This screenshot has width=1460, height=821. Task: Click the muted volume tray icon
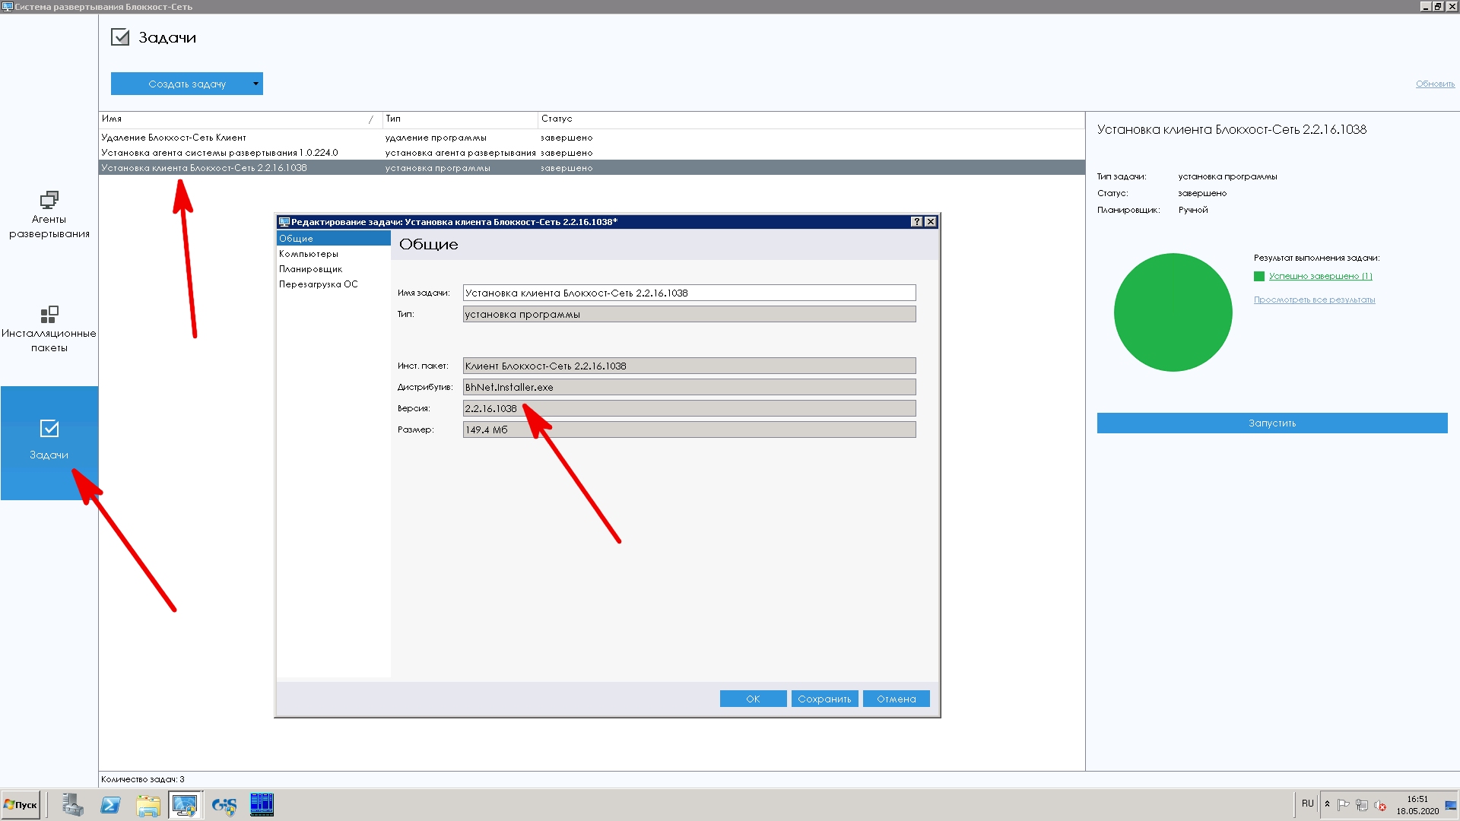tap(1380, 805)
